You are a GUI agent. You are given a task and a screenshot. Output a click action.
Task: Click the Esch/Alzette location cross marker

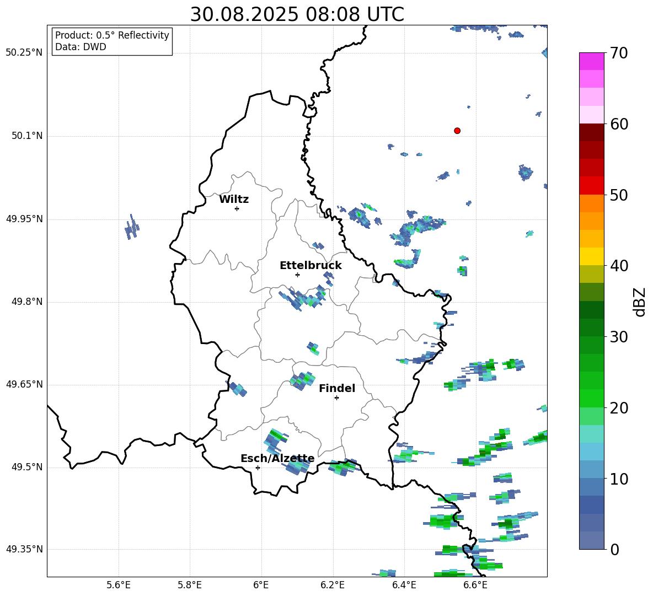258,468
